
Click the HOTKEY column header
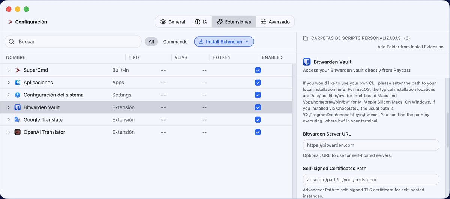coord(221,57)
